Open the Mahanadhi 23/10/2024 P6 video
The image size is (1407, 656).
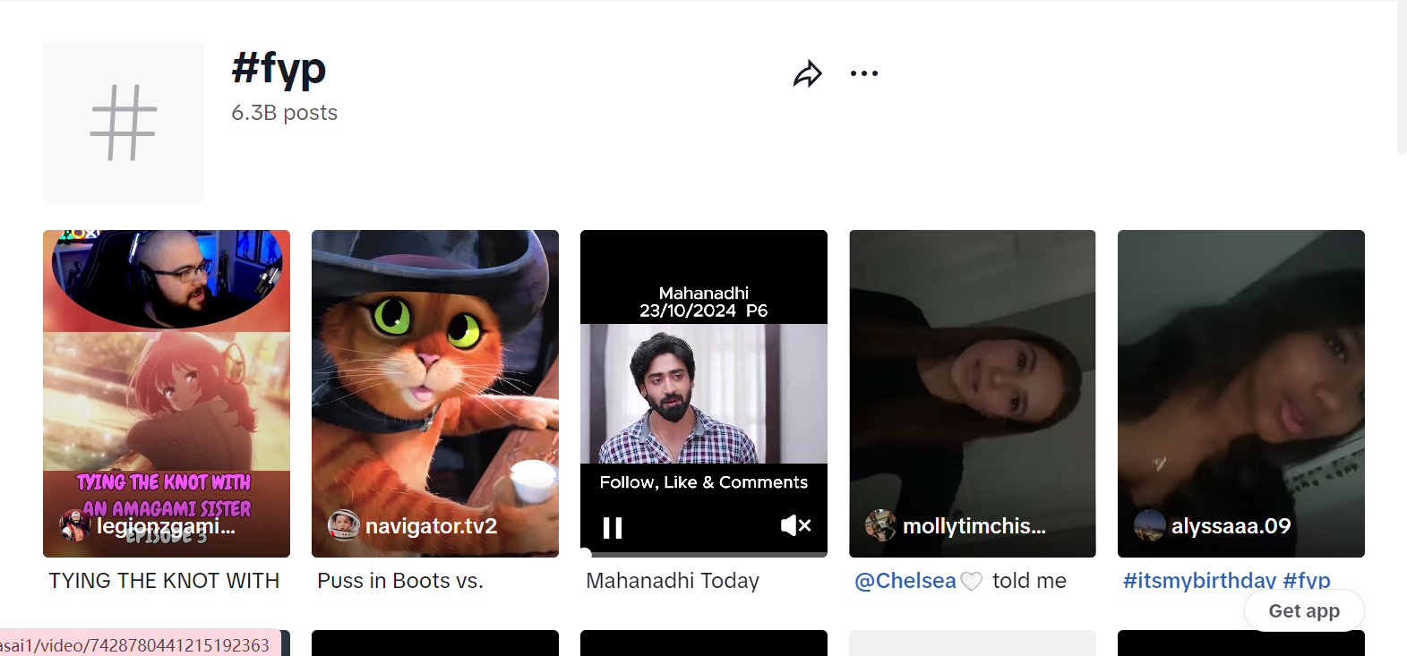tap(704, 394)
